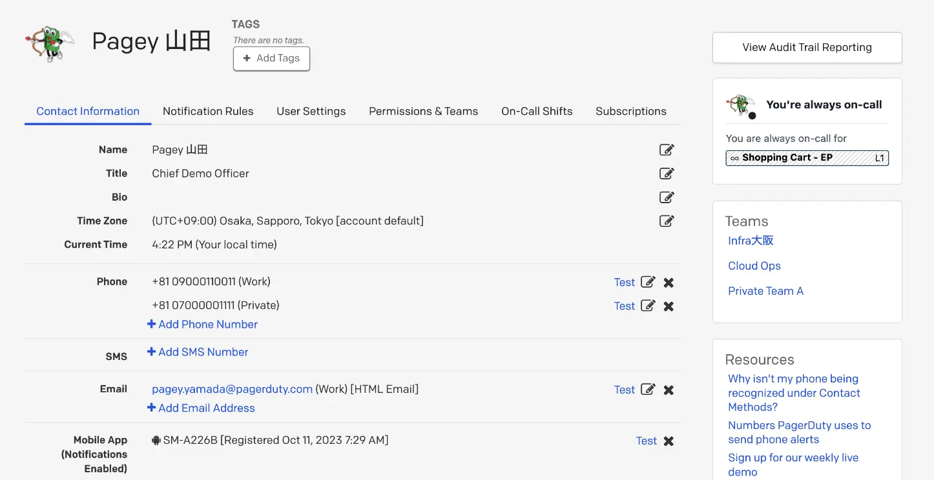
Task: Click the Chief Demo Officer title text
Action: pos(200,174)
